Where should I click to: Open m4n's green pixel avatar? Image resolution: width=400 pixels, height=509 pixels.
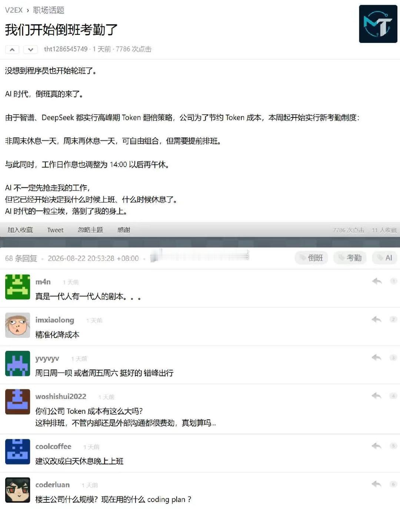click(17, 287)
